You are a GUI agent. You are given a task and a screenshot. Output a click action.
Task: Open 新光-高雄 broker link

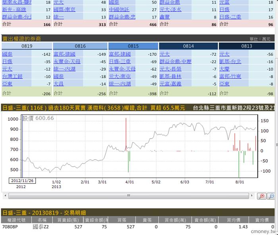[14, 10]
